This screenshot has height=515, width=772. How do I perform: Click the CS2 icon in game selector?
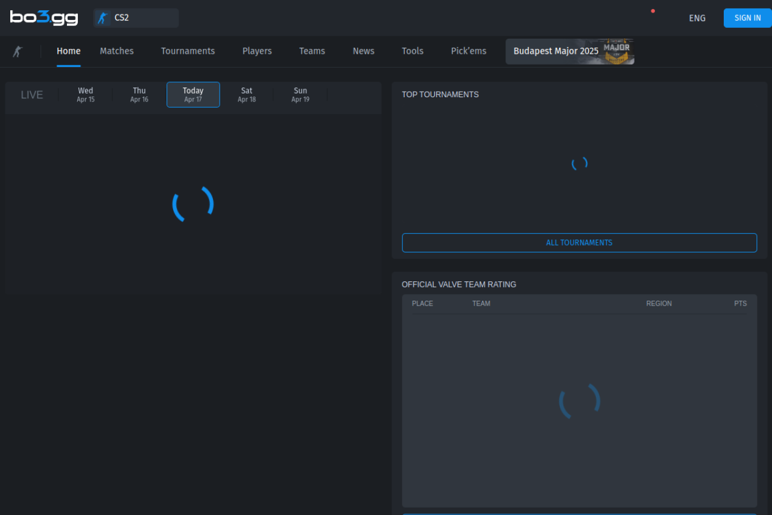click(103, 18)
